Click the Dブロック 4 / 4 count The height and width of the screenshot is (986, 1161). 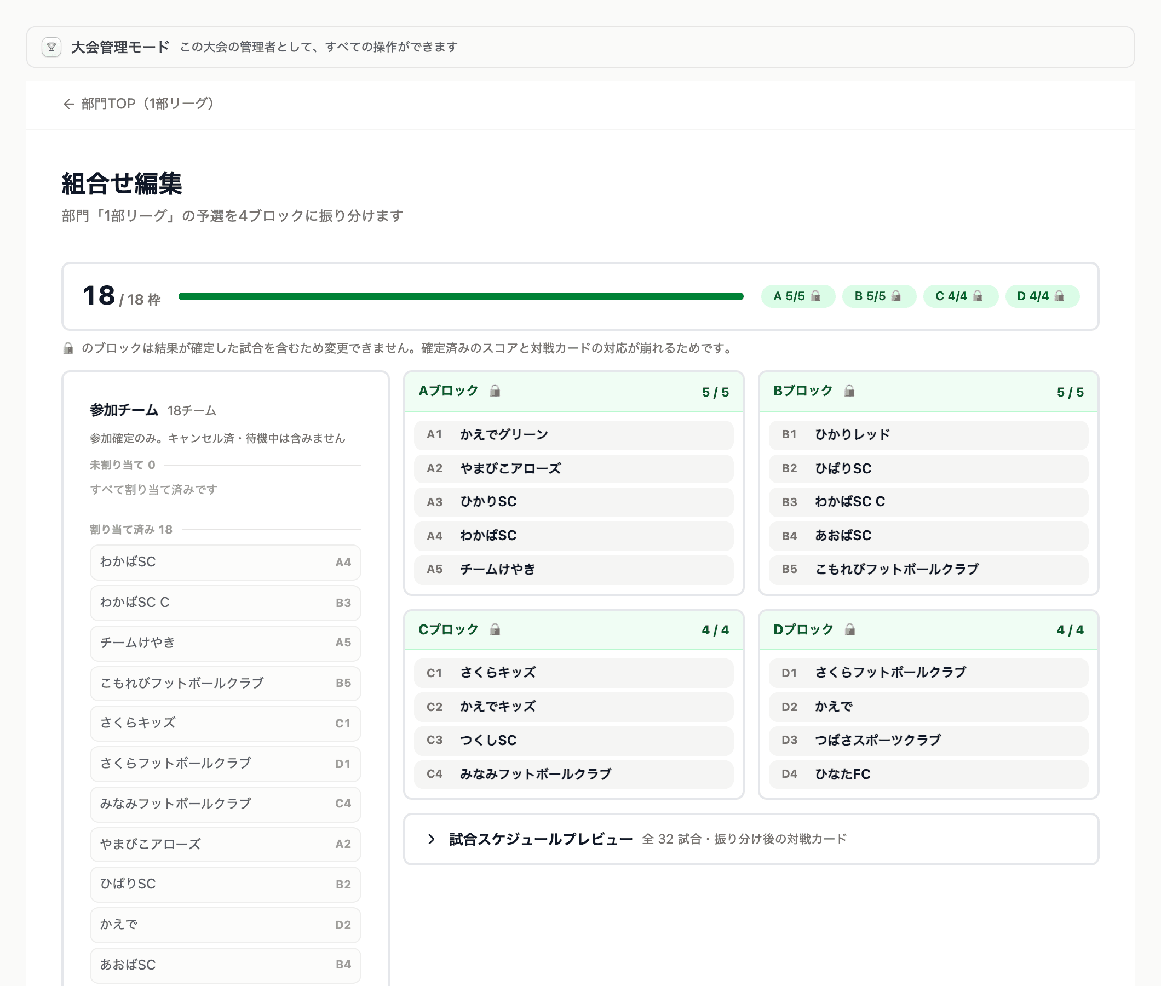(x=1070, y=630)
